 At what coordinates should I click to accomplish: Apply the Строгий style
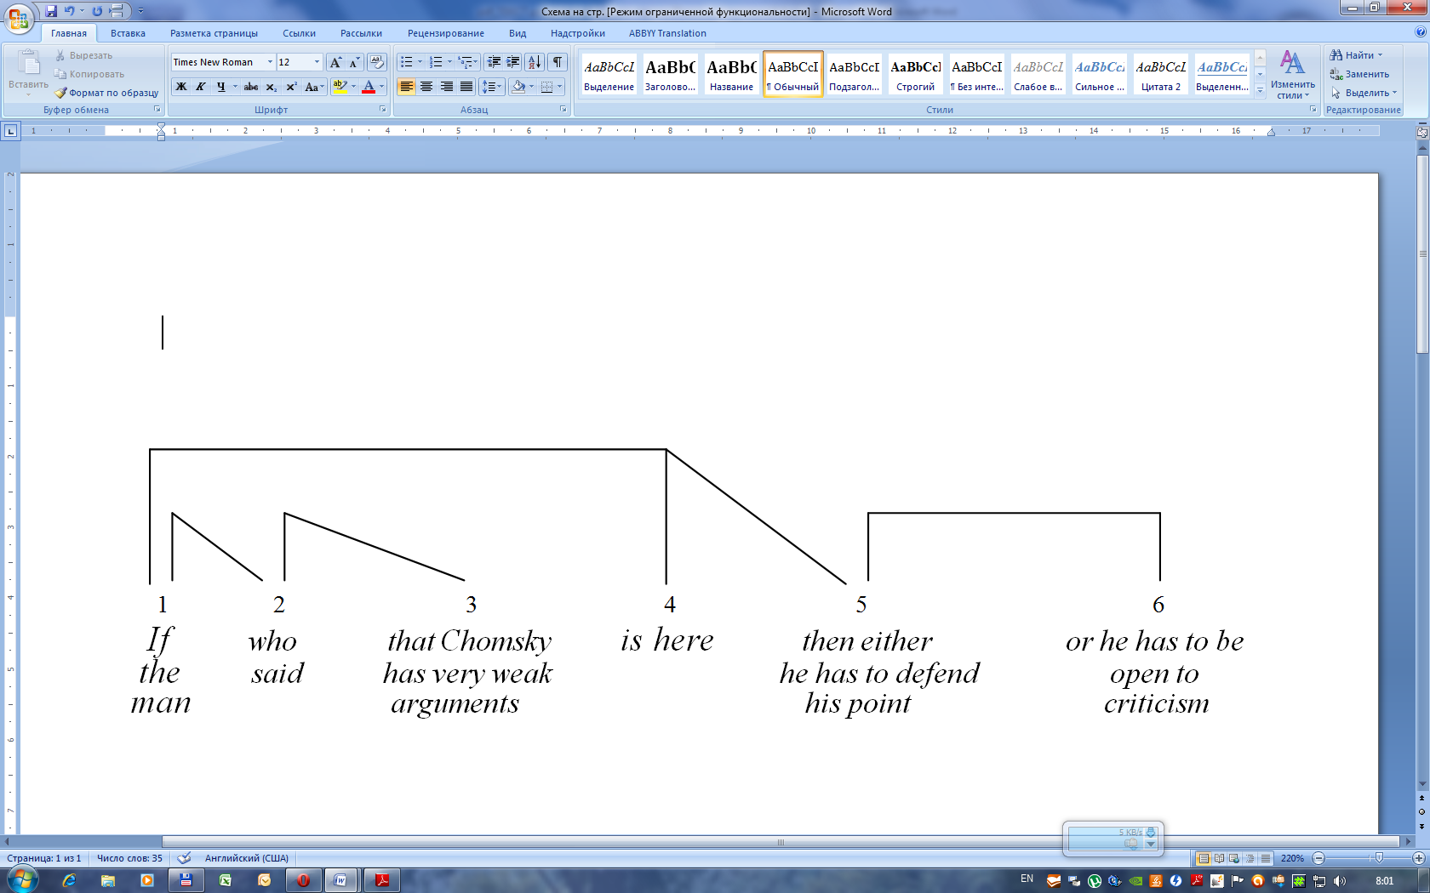[x=915, y=74]
